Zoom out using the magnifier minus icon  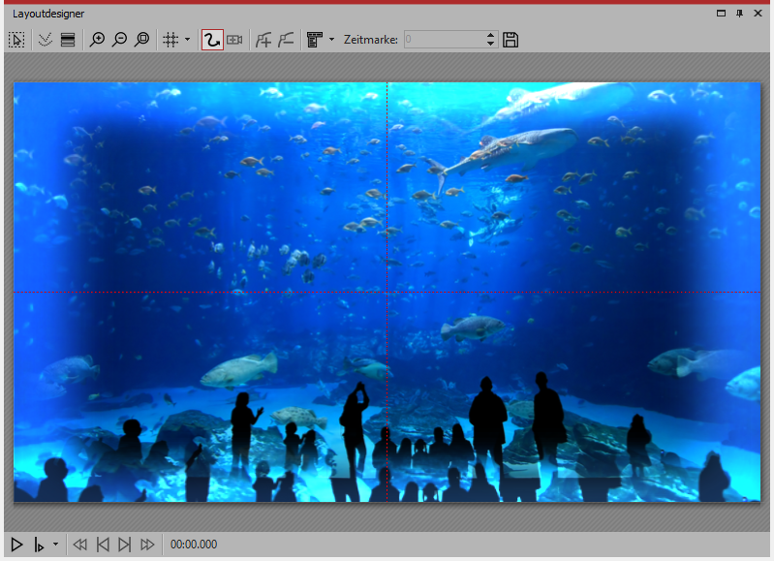pyautogui.click(x=119, y=40)
